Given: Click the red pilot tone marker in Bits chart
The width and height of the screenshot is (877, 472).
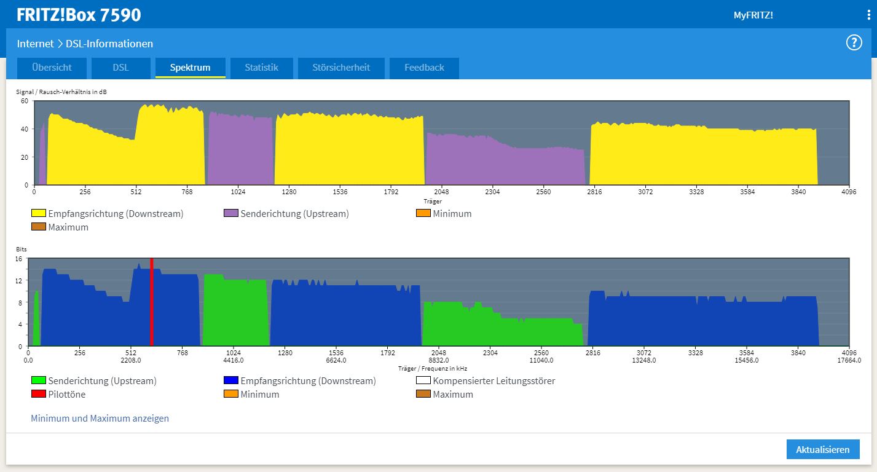Looking at the screenshot, I should pyautogui.click(x=151, y=302).
